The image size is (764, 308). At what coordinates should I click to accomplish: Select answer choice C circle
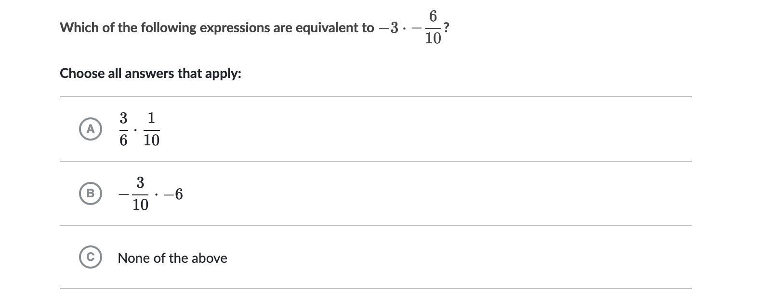point(91,257)
